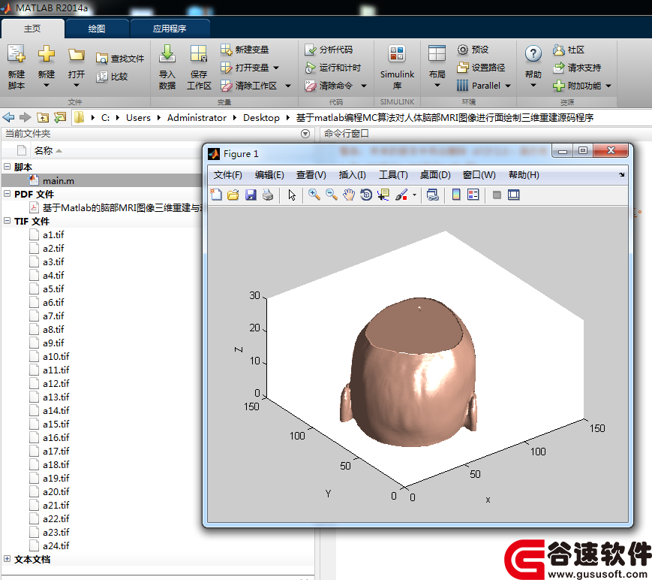This screenshot has width=652, height=580.
Task: Click the 新建脚本 button
Action: tap(17, 67)
